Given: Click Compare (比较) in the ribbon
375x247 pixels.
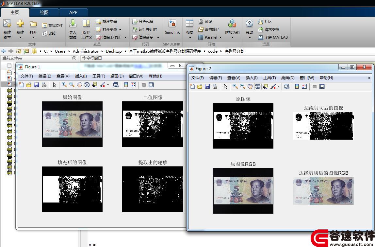Looking at the screenshot, I should 49,33.
